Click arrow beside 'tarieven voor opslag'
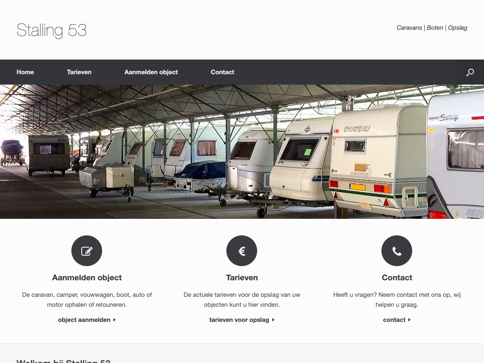484x363 pixels. tap(273, 320)
